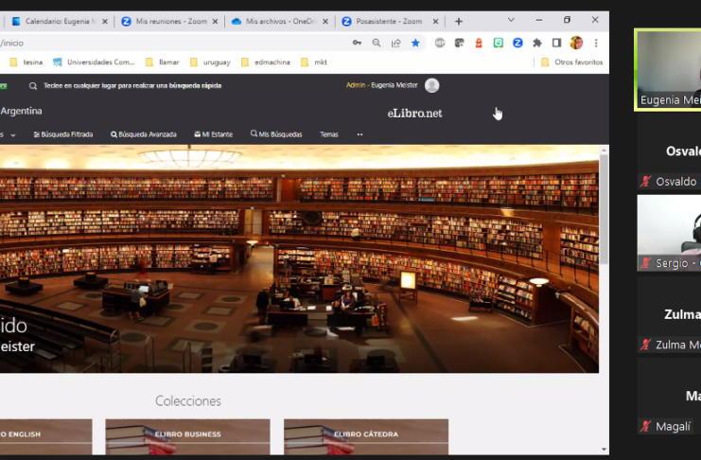Open the Chrome profile avatar
The image size is (701, 460).
click(x=576, y=43)
